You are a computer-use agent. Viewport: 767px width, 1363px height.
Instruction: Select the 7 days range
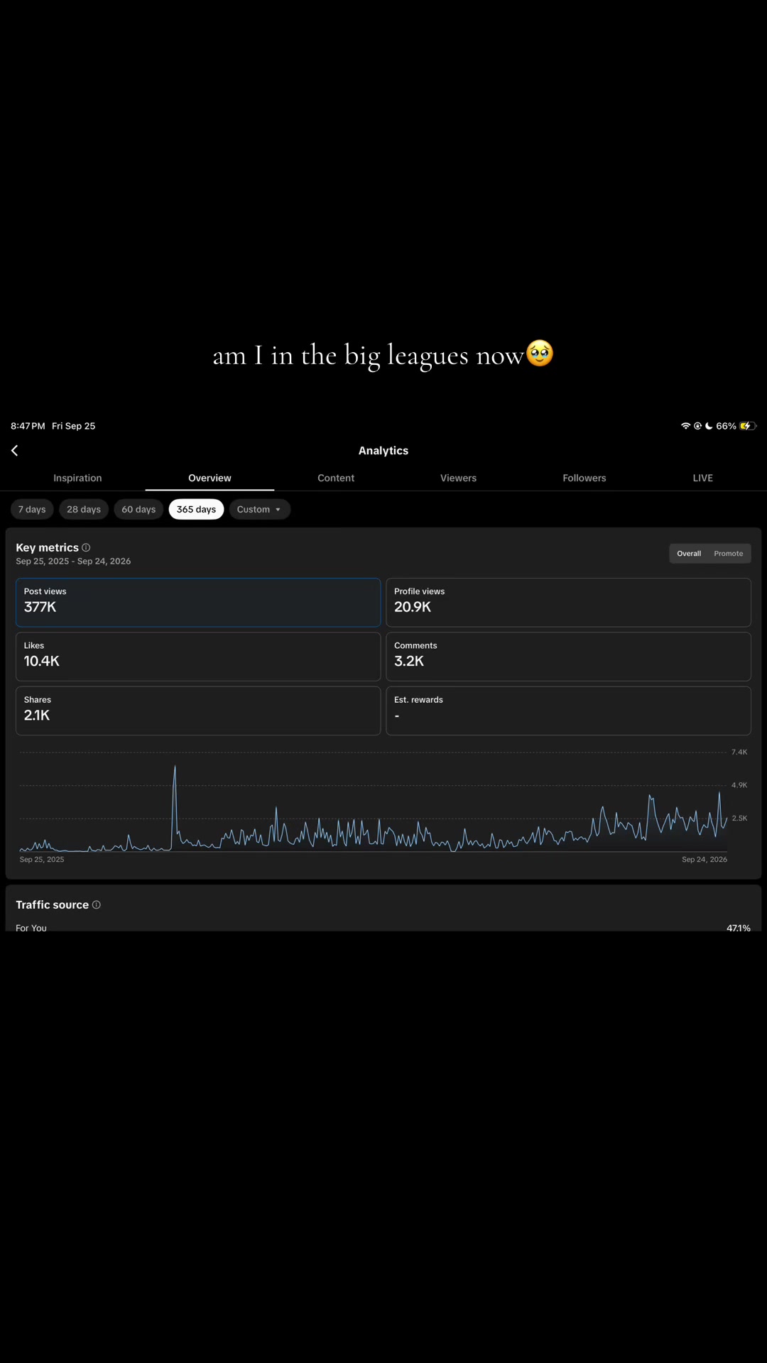tap(32, 509)
